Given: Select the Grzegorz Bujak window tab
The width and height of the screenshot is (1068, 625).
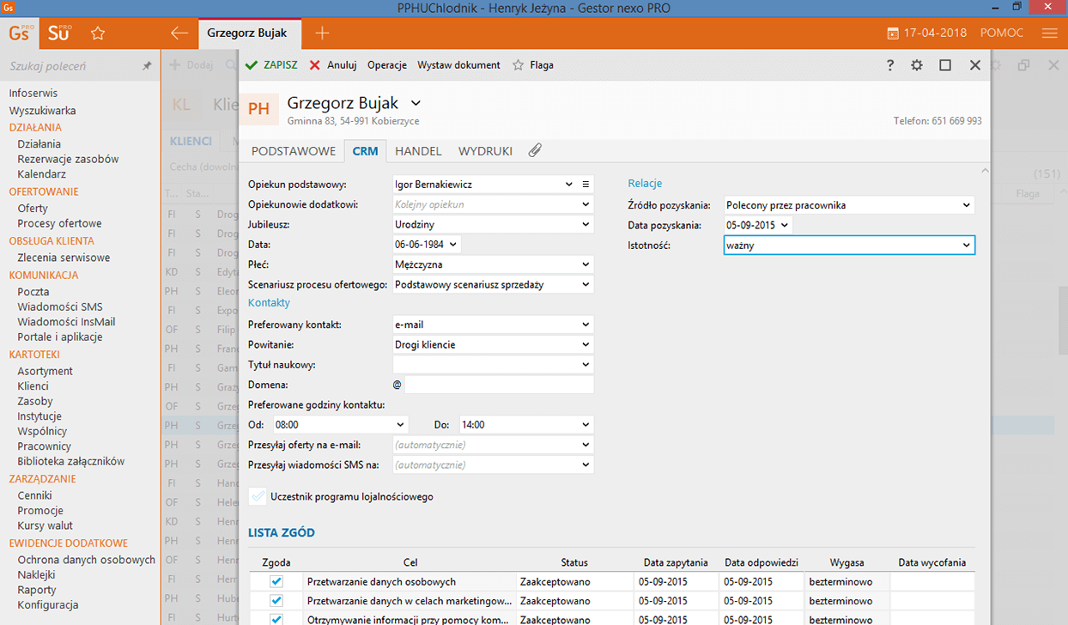Looking at the screenshot, I should click(x=250, y=33).
